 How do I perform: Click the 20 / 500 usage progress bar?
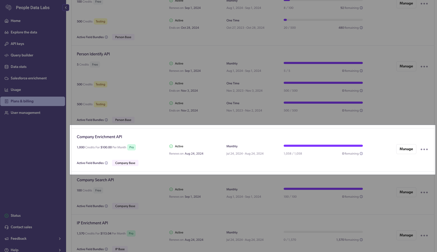click(323, 20)
